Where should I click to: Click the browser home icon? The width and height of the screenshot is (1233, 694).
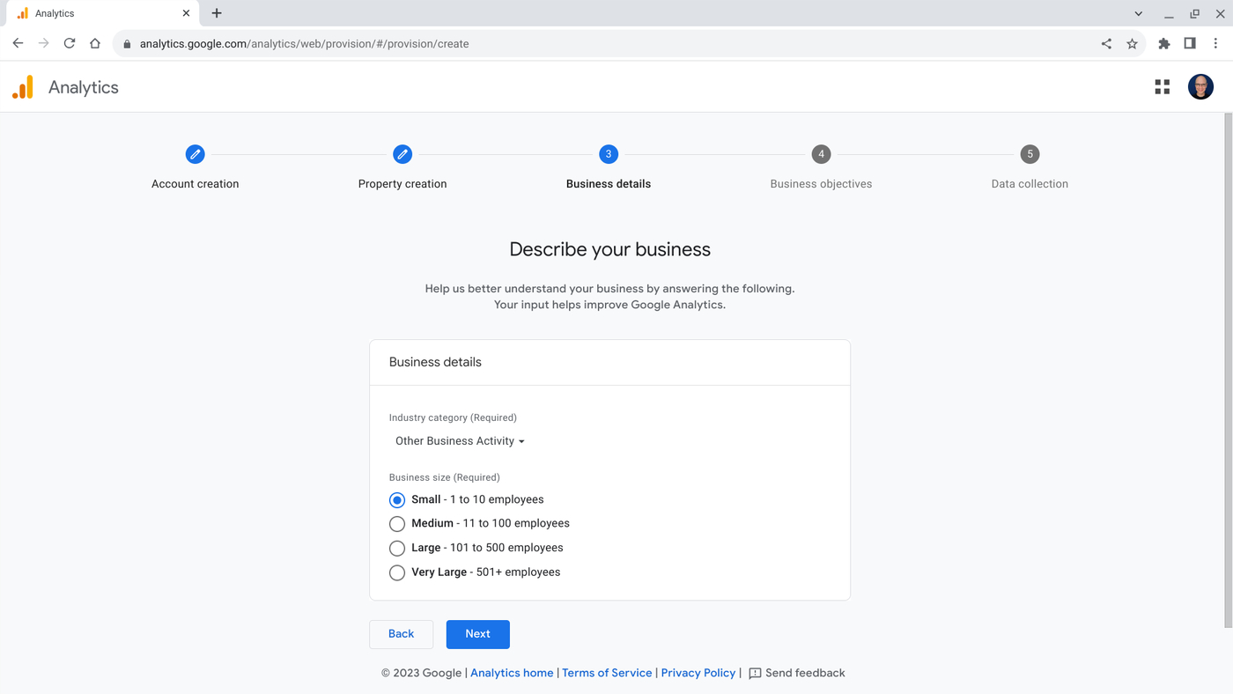click(94, 42)
